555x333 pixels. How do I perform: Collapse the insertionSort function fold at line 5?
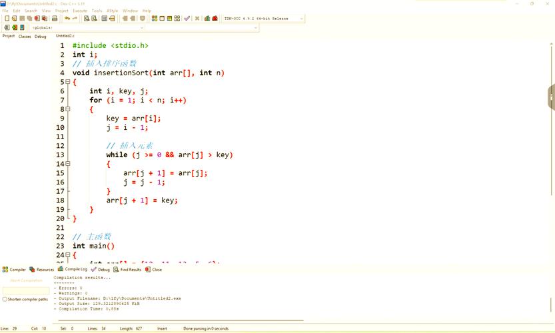pyautogui.click(x=69, y=82)
